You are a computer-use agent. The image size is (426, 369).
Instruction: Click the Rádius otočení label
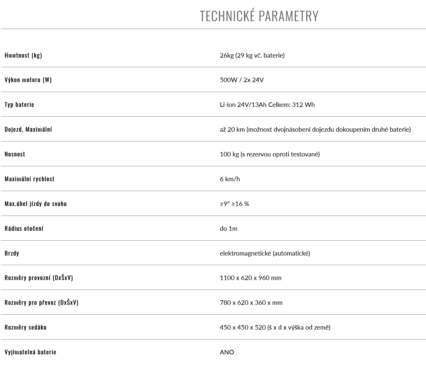(x=24, y=229)
